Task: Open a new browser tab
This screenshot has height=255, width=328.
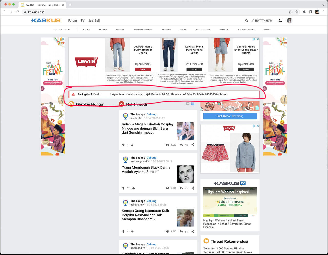Action: 70,5
